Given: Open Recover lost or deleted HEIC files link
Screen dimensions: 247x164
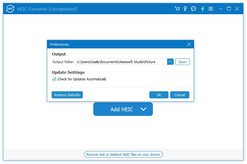Looking at the screenshot, I should coord(123,155).
